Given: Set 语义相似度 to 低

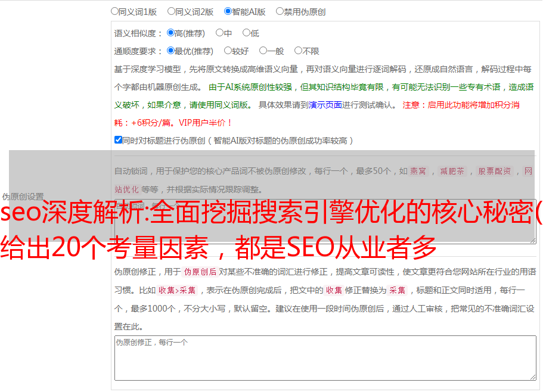Looking at the screenshot, I should [x=246, y=33].
